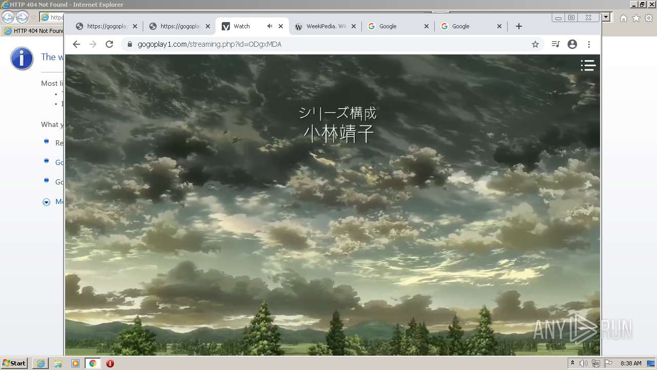Bookmark this page with the star icon

point(535,44)
